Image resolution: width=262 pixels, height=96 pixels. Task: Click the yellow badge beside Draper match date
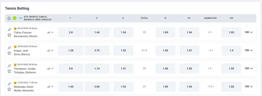15,46
